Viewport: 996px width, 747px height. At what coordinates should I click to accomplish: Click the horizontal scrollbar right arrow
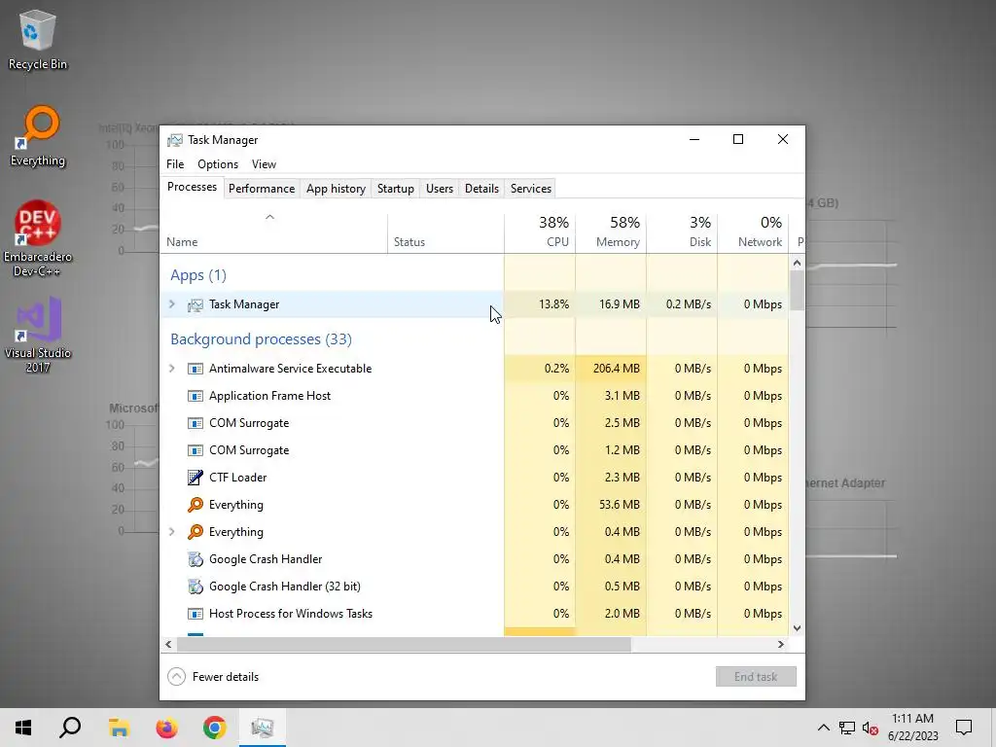(781, 644)
